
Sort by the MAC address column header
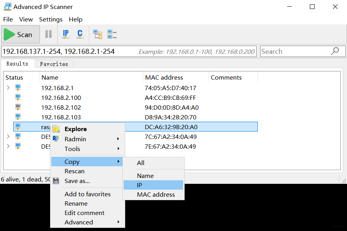click(176, 77)
